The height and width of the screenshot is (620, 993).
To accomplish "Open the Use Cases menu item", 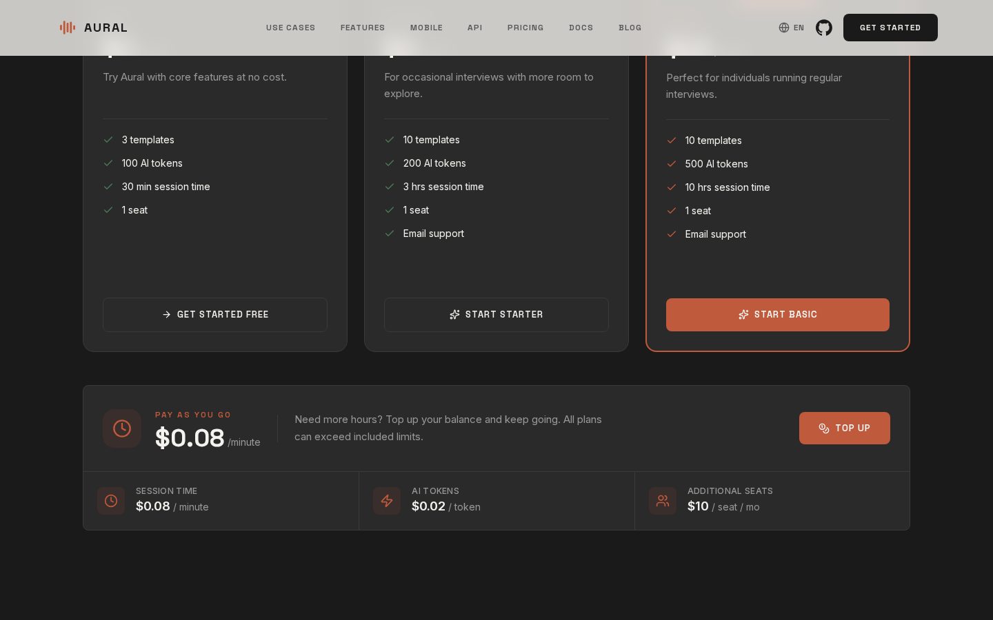I will coord(290,28).
